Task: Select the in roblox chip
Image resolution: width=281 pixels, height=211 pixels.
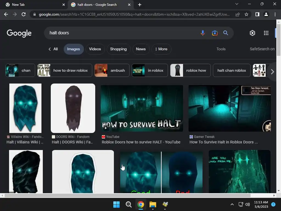Action: click(x=150, y=70)
